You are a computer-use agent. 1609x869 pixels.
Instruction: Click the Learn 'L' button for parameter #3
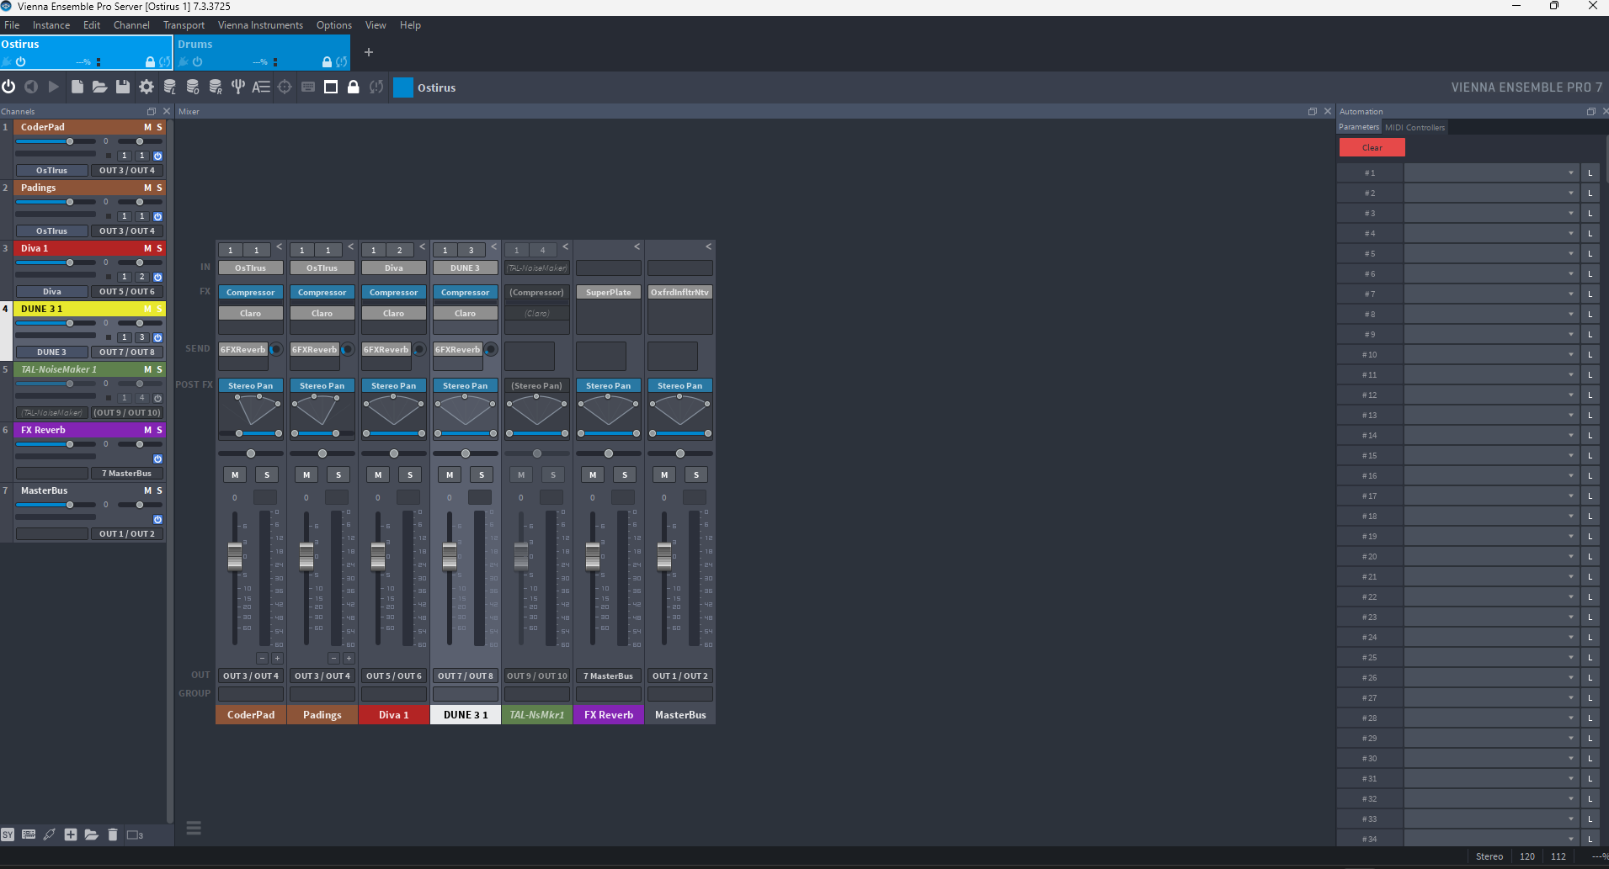coord(1590,213)
